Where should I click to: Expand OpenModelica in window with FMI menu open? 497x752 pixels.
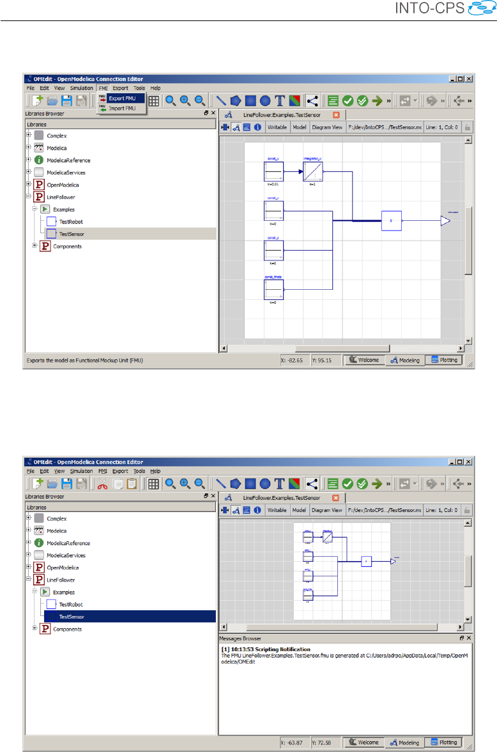28,184
